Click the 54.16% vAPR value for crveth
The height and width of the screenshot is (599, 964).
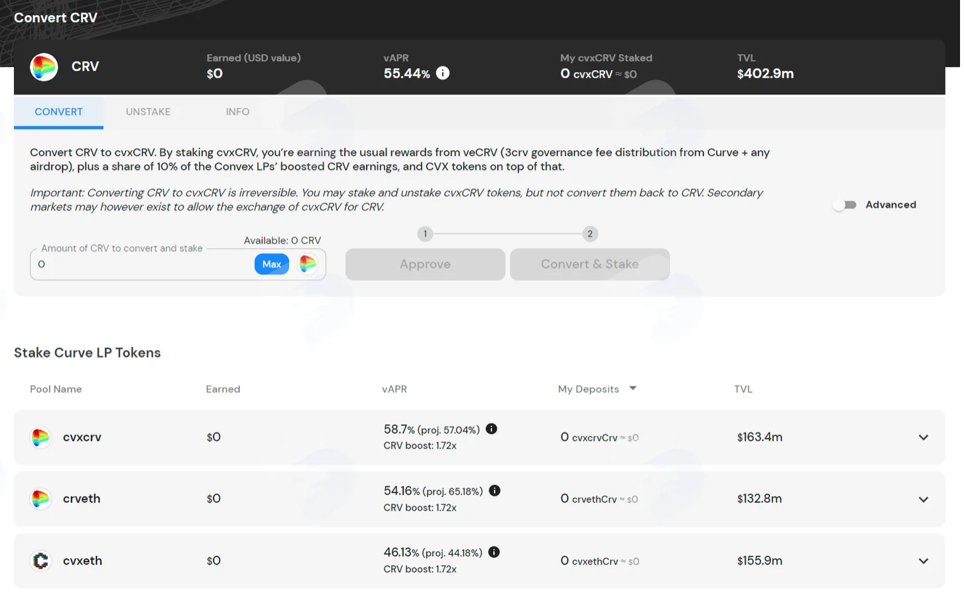coord(402,491)
